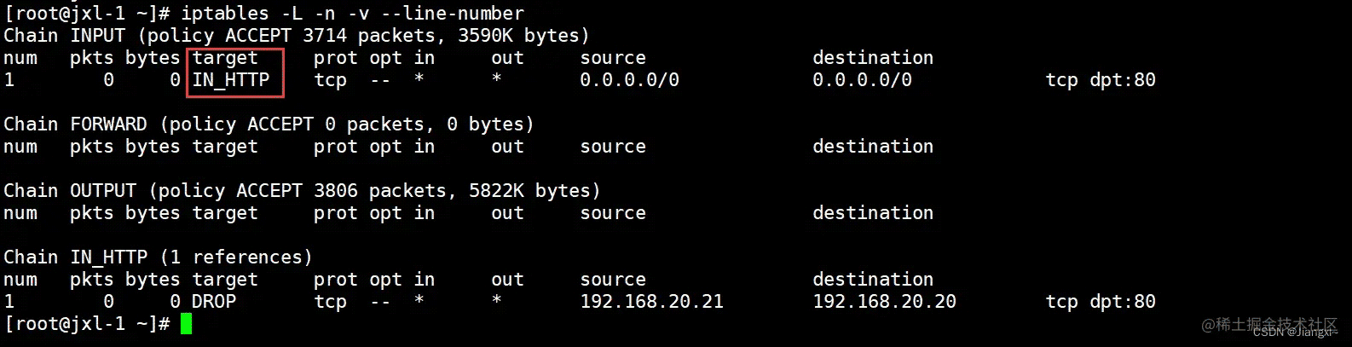Click the "Chain FORWARD" heading

click(75, 124)
